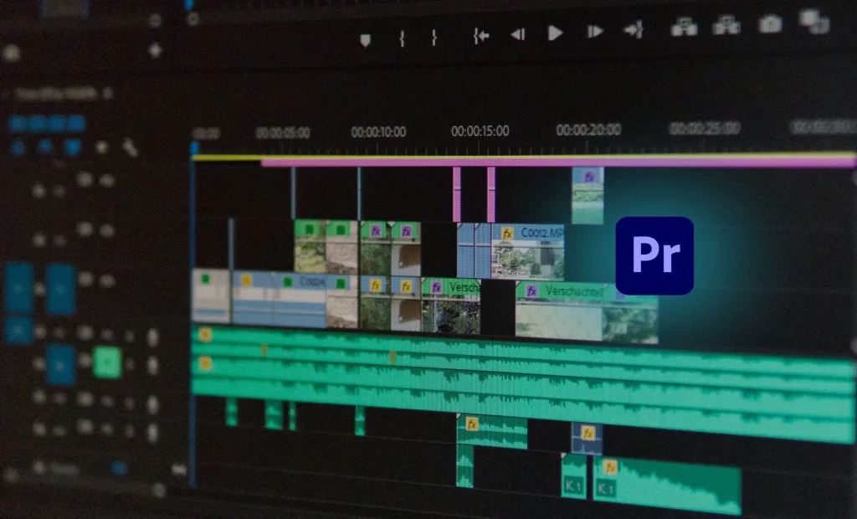Click the 00:00:10:00 mark on the time ruler
Screen dimensions: 857x519
(378, 131)
